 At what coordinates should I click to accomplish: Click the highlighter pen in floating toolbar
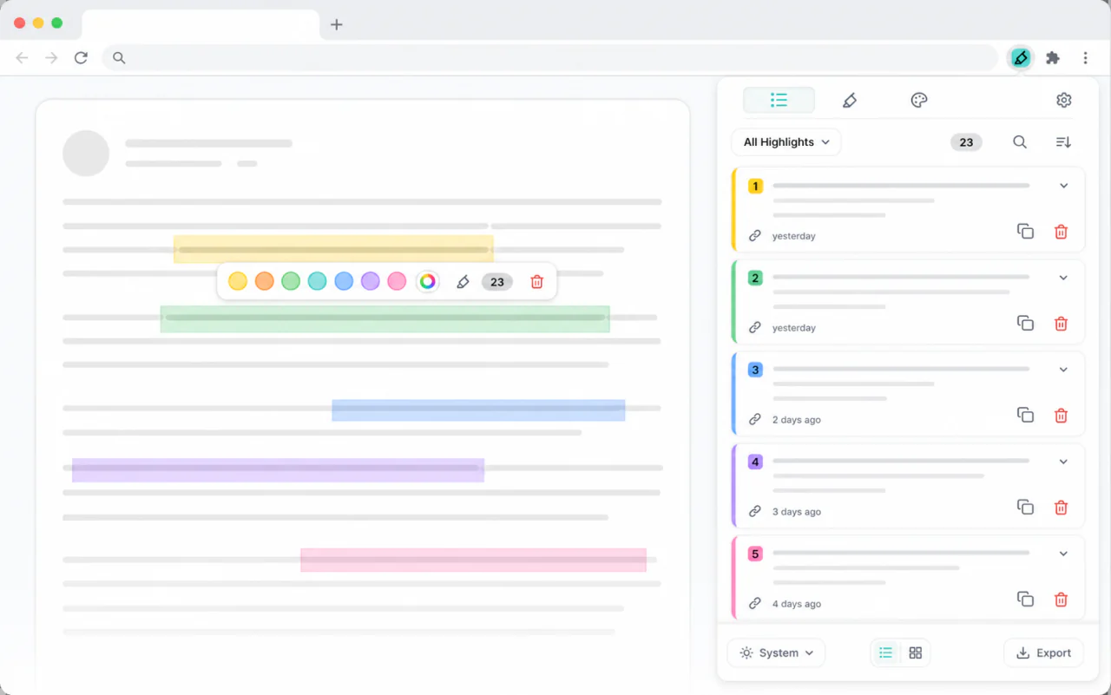[463, 282]
